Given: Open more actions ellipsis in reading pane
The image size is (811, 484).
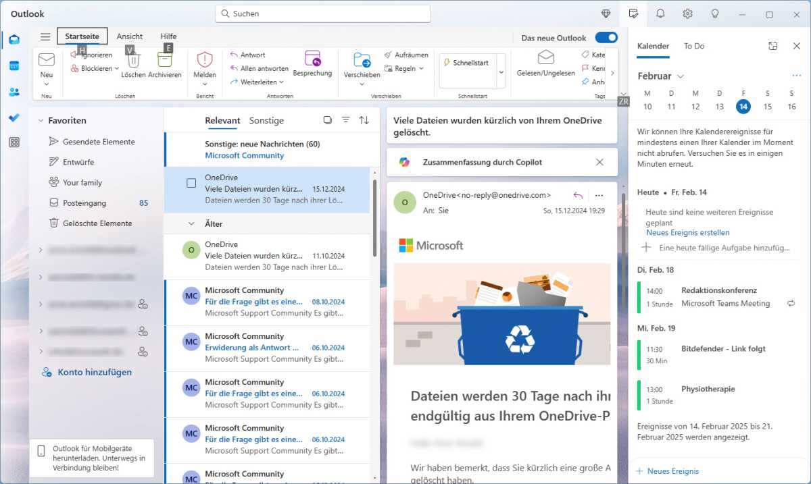Looking at the screenshot, I should tap(599, 195).
